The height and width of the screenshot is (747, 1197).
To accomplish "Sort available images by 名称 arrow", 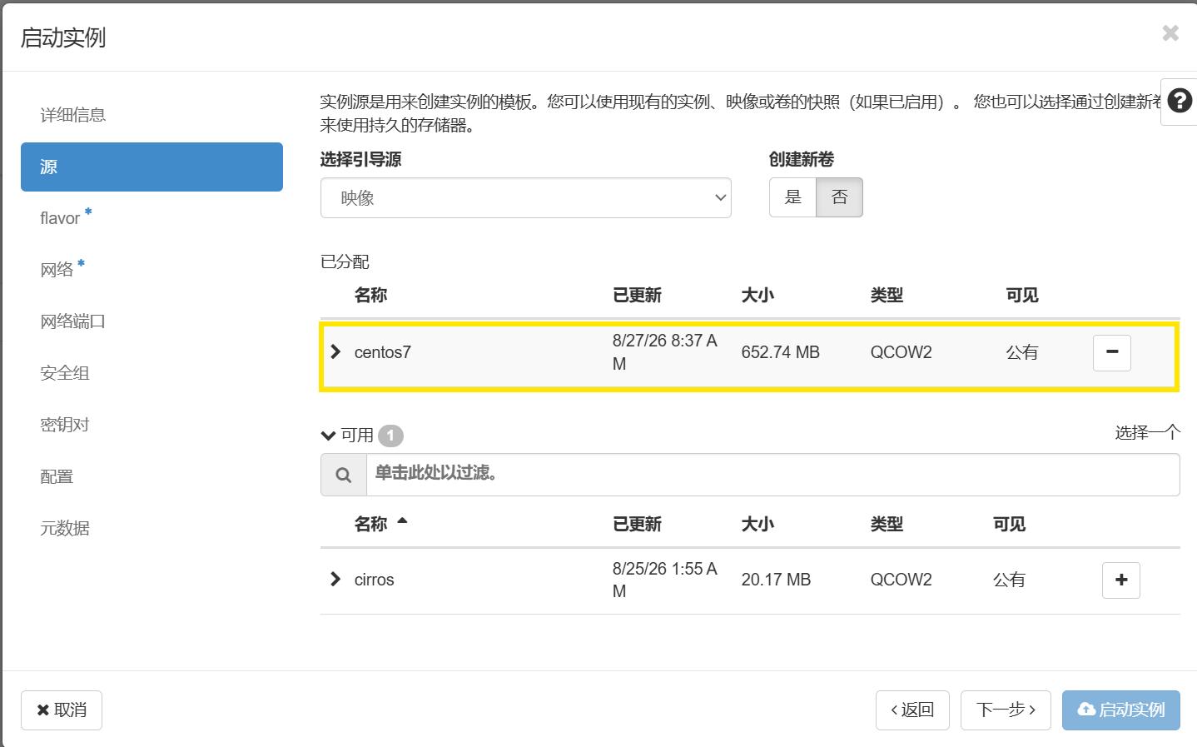I will [403, 521].
